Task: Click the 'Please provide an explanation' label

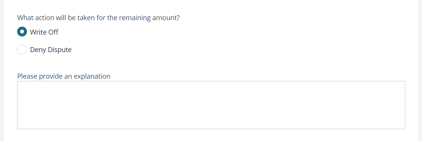Action: [x=64, y=76]
